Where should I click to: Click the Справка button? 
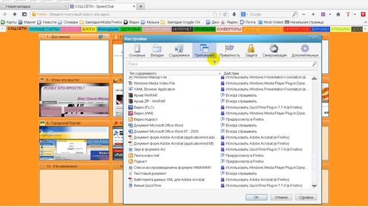click(x=306, y=197)
